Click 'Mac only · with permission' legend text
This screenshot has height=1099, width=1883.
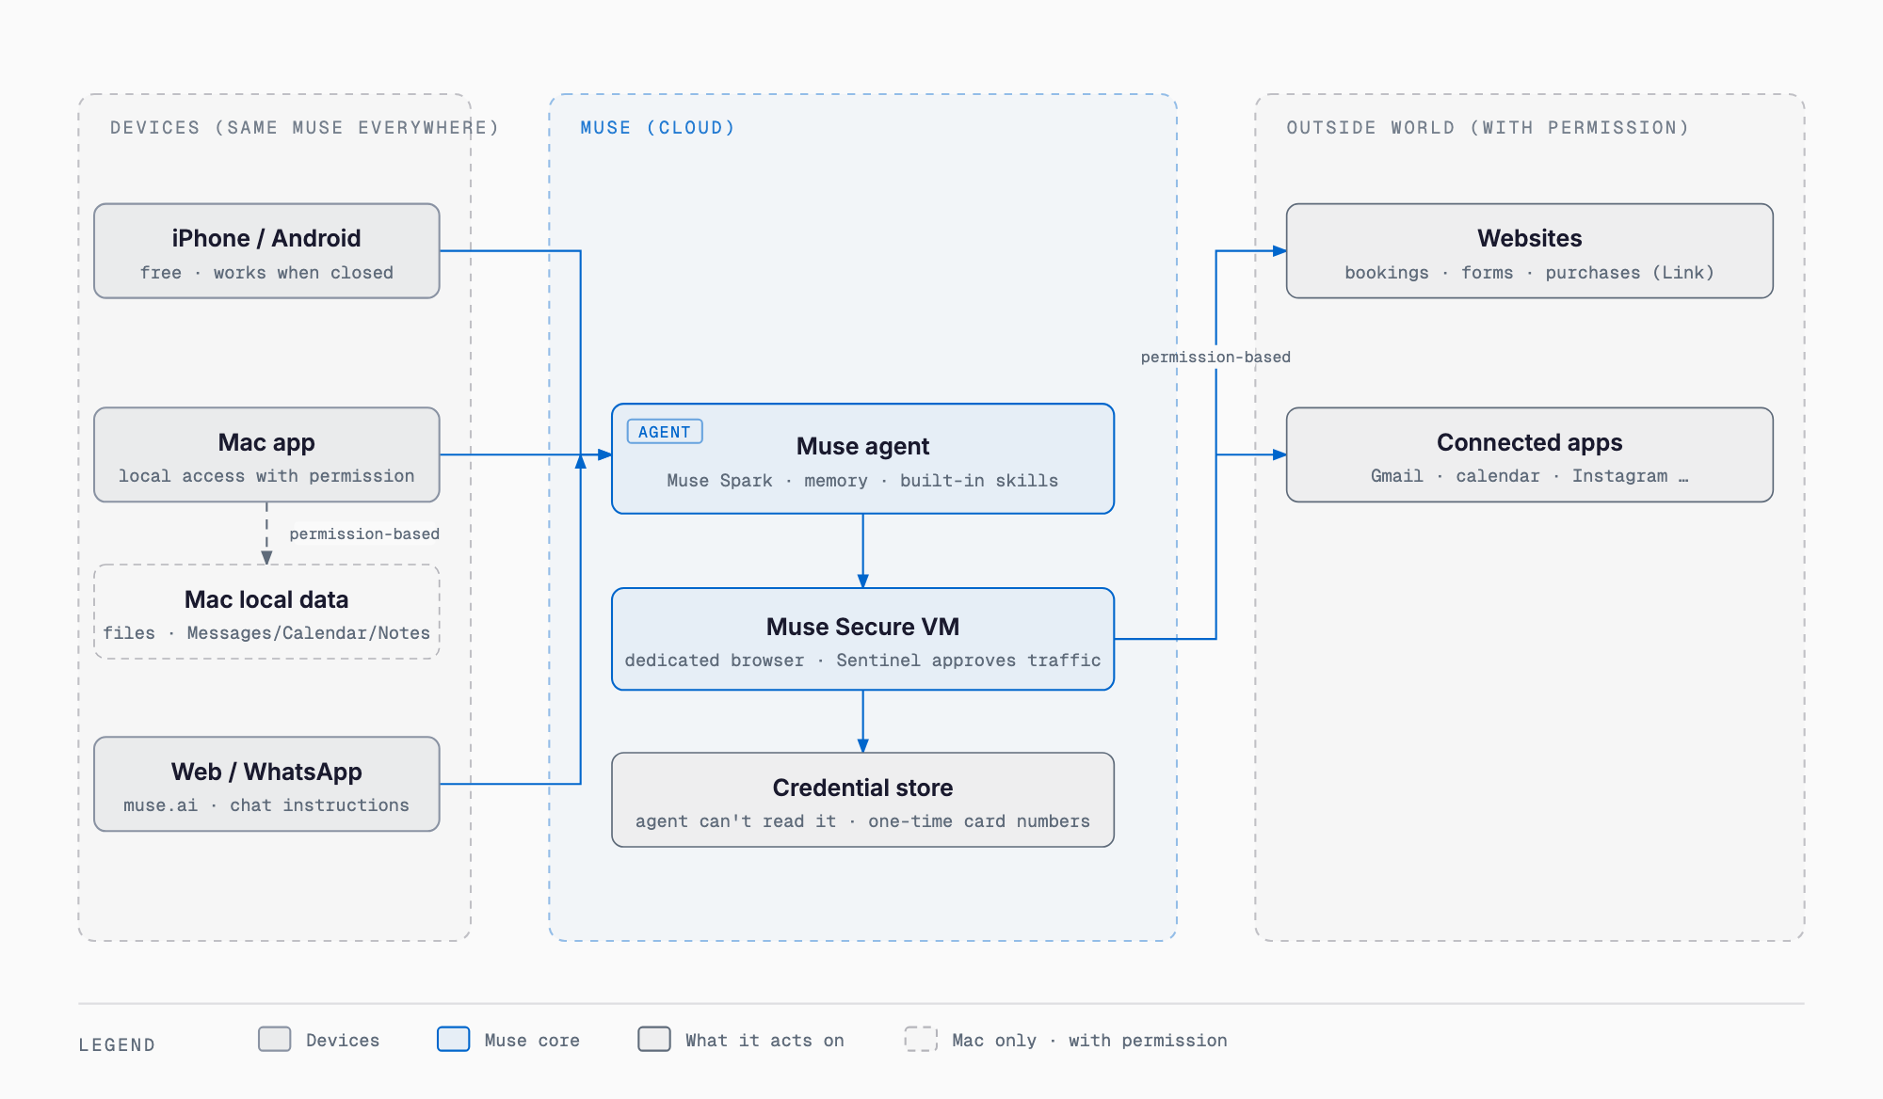tap(1089, 1041)
